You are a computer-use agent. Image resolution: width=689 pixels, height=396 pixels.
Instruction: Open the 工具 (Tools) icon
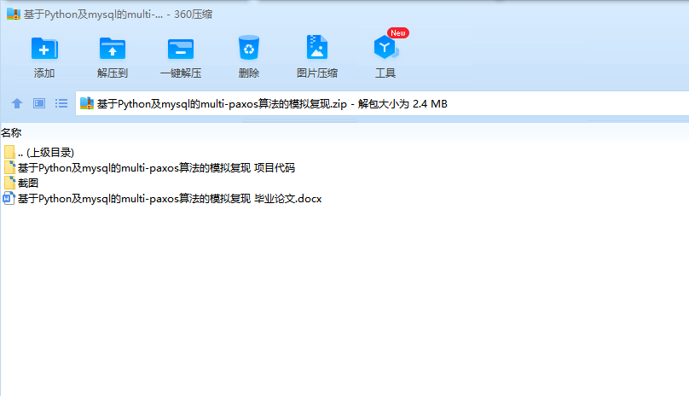pos(385,47)
